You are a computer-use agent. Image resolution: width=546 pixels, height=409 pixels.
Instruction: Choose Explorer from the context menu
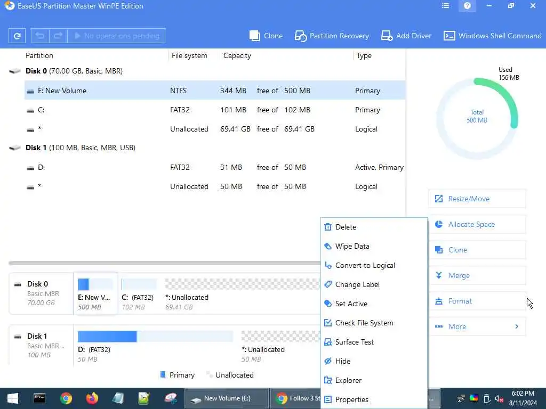[374, 380]
